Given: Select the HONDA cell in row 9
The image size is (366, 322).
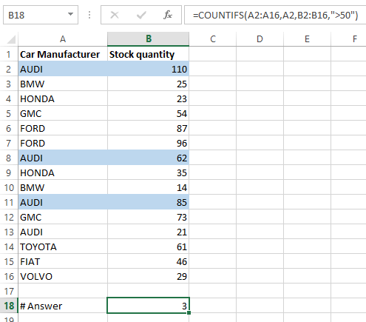Looking at the screenshot, I should click(x=63, y=172).
